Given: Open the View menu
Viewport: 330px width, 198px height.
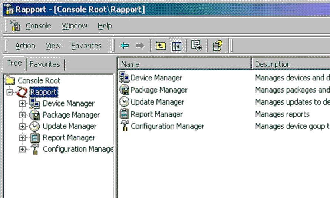Looking at the screenshot, I should 53,46.
